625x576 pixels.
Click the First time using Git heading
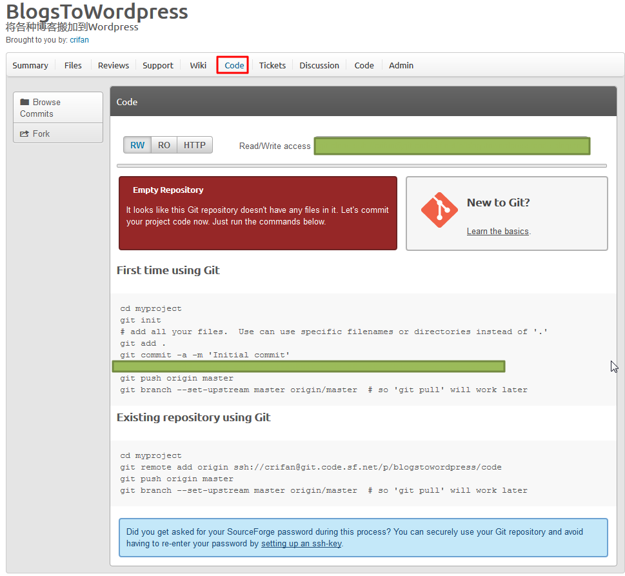click(168, 270)
